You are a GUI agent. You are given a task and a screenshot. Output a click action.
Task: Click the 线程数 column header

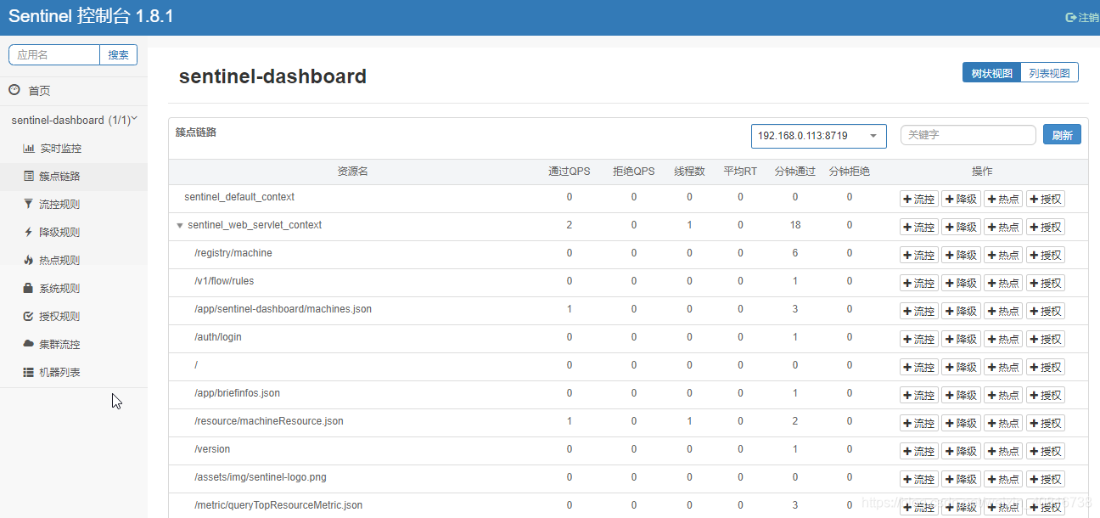[x=689, y=172]
